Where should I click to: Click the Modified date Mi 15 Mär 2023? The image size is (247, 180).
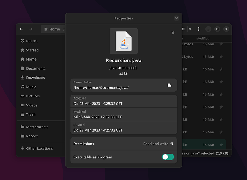[98, 117]
